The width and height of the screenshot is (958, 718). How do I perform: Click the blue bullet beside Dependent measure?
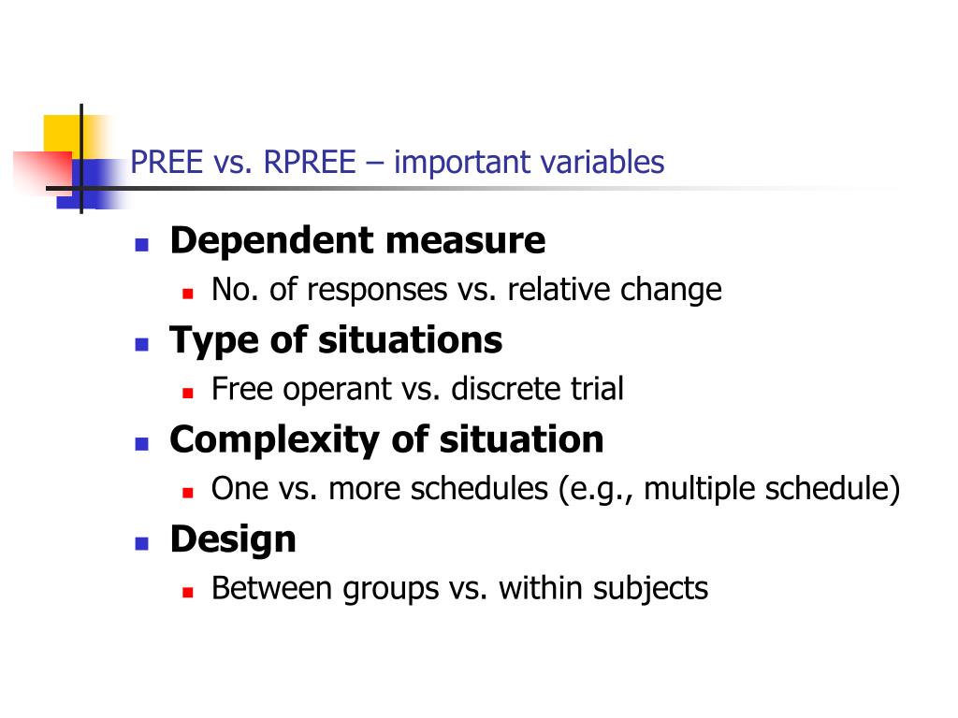pos(142,246)
